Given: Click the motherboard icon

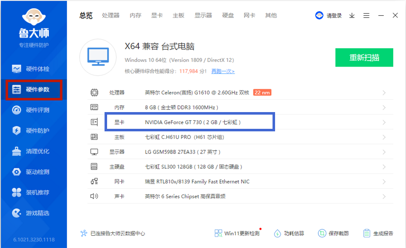Looking at the screenshot, I should pyautogui.click(x=94, y=137).
